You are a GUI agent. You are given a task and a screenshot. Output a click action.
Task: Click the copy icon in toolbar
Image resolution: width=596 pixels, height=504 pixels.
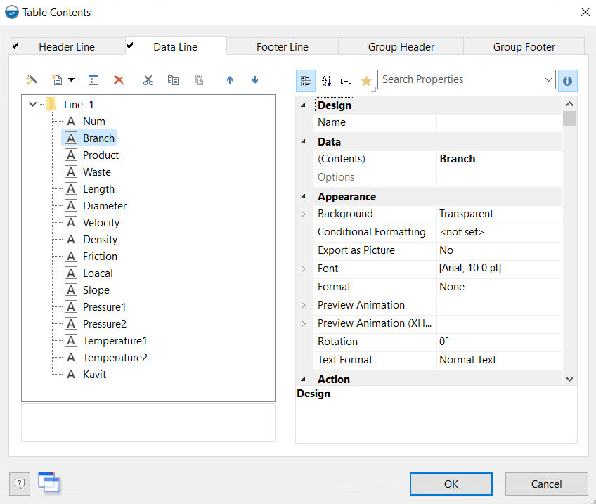[x=173, y=80]
